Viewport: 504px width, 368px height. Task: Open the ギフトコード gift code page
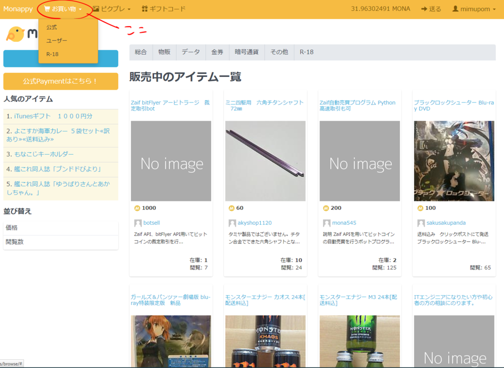coord(163,9)
